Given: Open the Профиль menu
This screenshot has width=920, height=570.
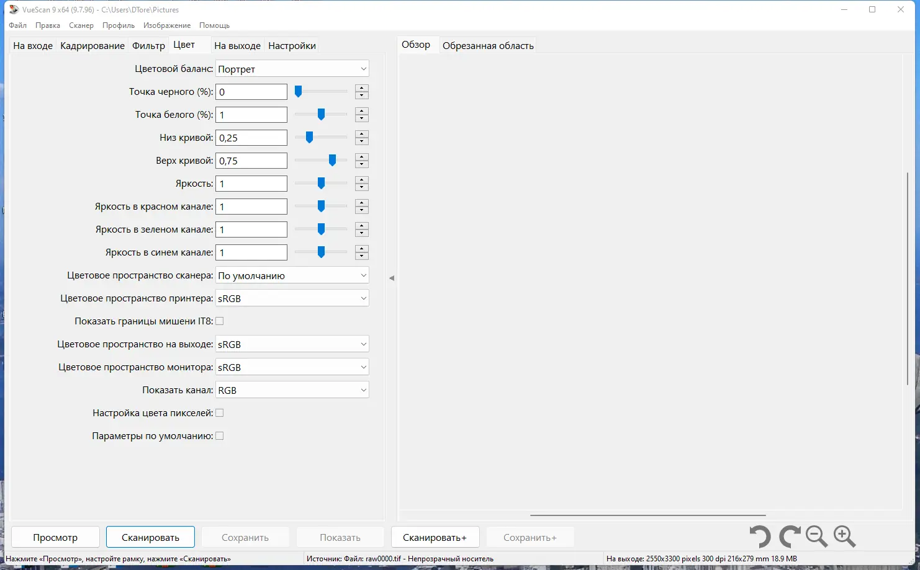Looking at the screenshot, I should pyautogui.click(x=119, y=25).
